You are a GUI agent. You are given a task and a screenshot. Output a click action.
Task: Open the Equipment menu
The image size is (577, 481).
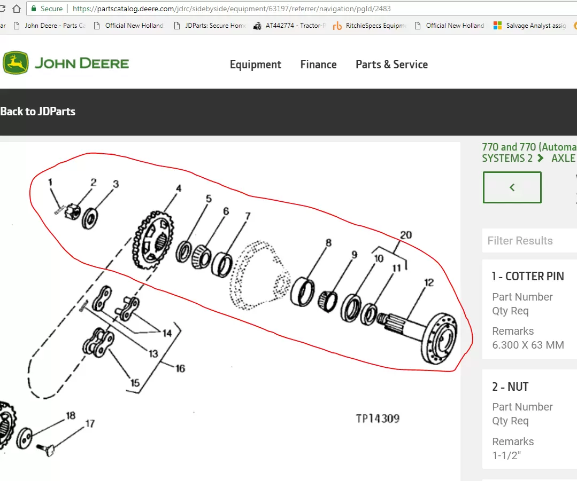click(x=256, y=65)
